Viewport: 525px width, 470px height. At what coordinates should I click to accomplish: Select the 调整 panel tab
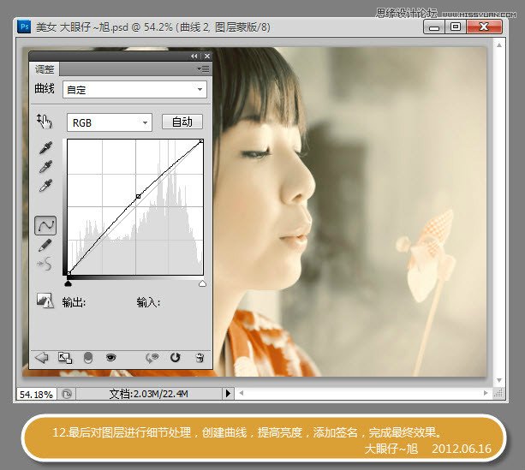45,69
